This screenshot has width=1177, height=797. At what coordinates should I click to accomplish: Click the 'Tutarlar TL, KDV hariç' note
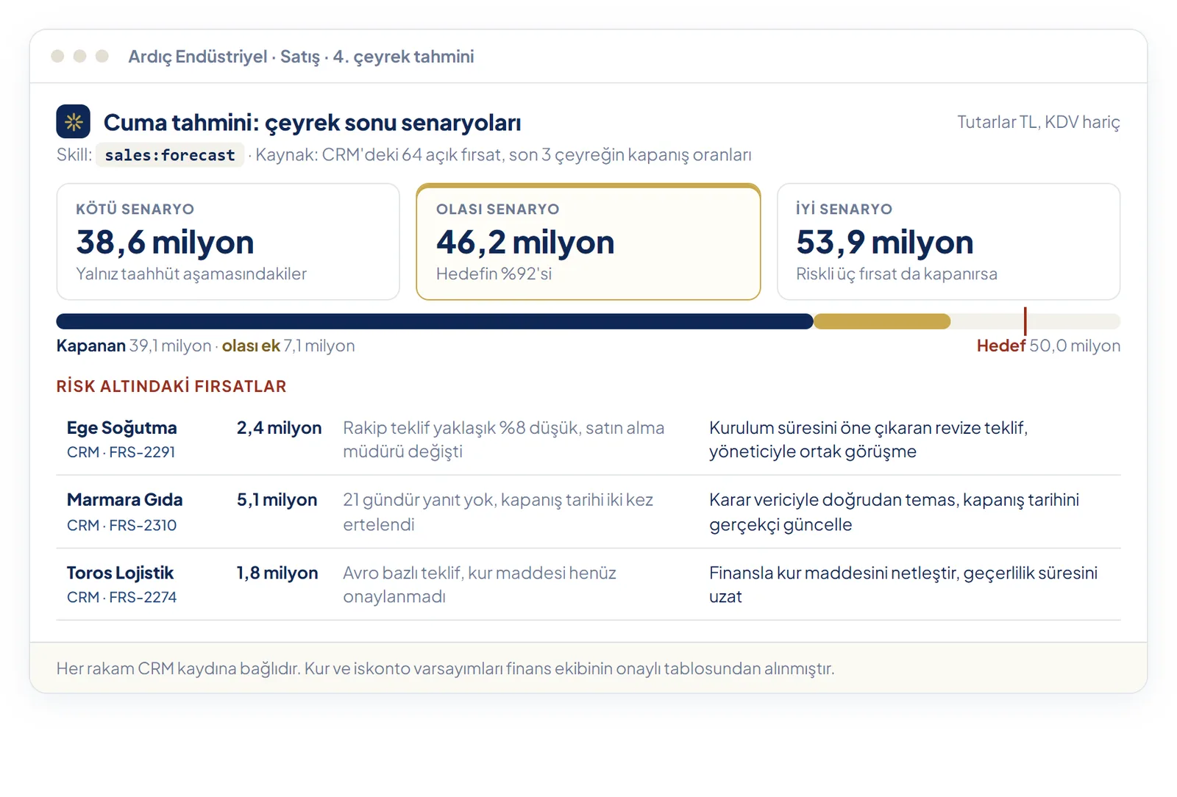[x=1039, y=122]
